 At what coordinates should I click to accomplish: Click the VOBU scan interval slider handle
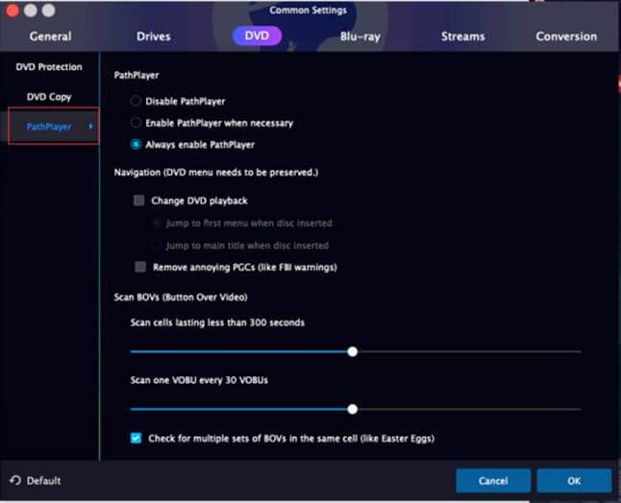[352, 409]
